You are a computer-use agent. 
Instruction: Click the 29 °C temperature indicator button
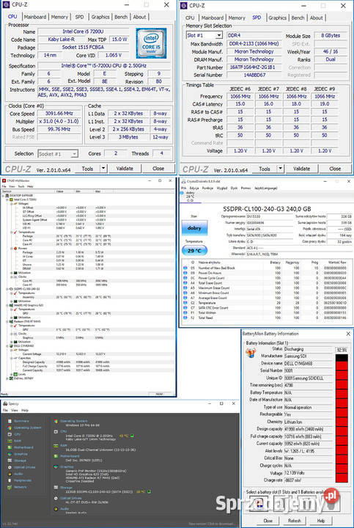pyautogui.click(x=194, y=251)
